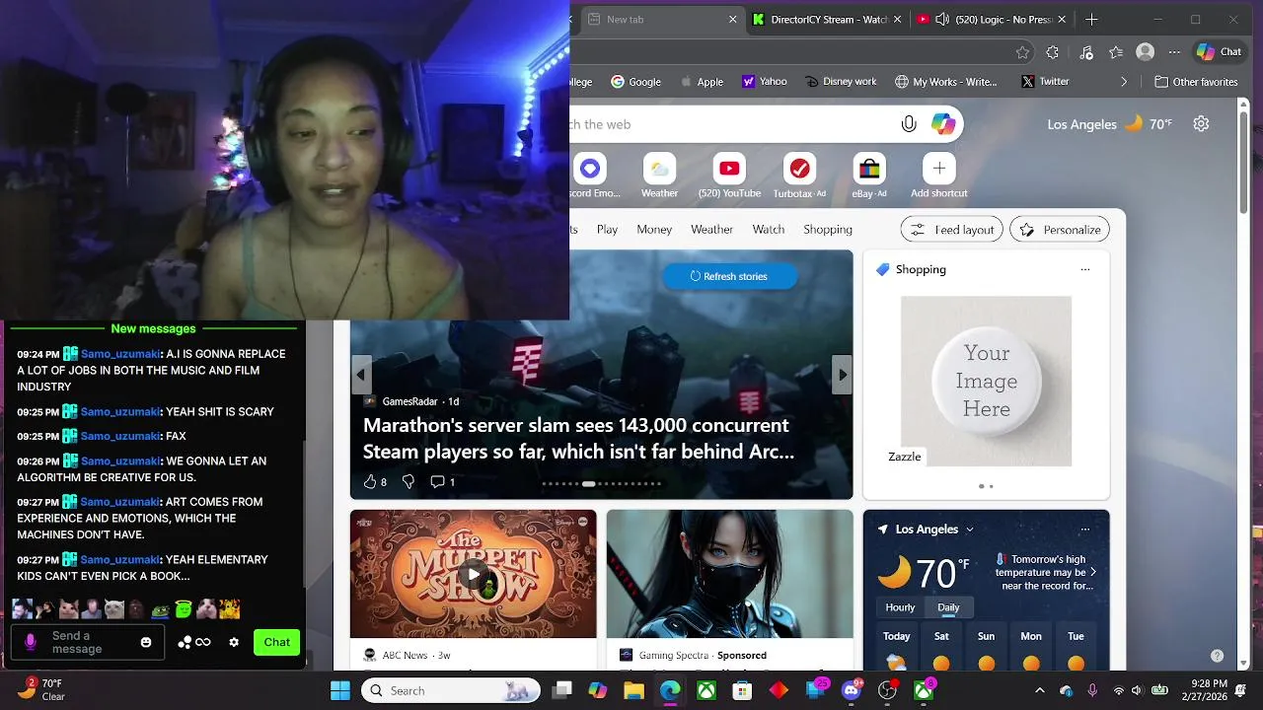The image size is (1263, 710).
Task: Open the Discord taskbar icon
Action: pyautogui.click(x=852, y=690)
